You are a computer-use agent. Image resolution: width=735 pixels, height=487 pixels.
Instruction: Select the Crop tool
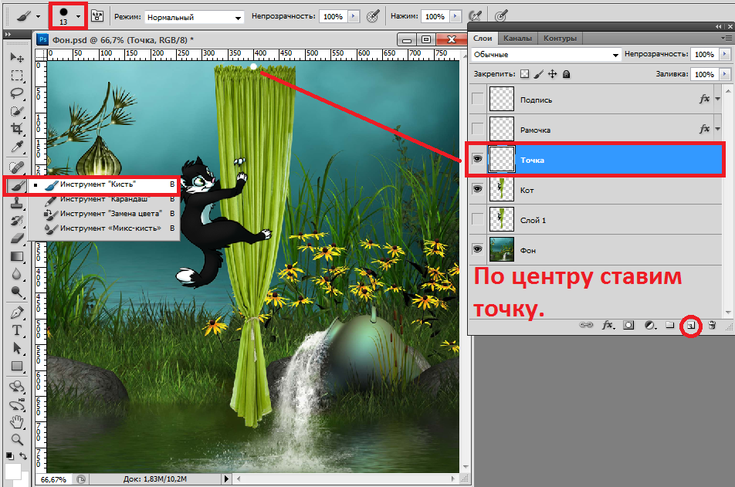17,129
